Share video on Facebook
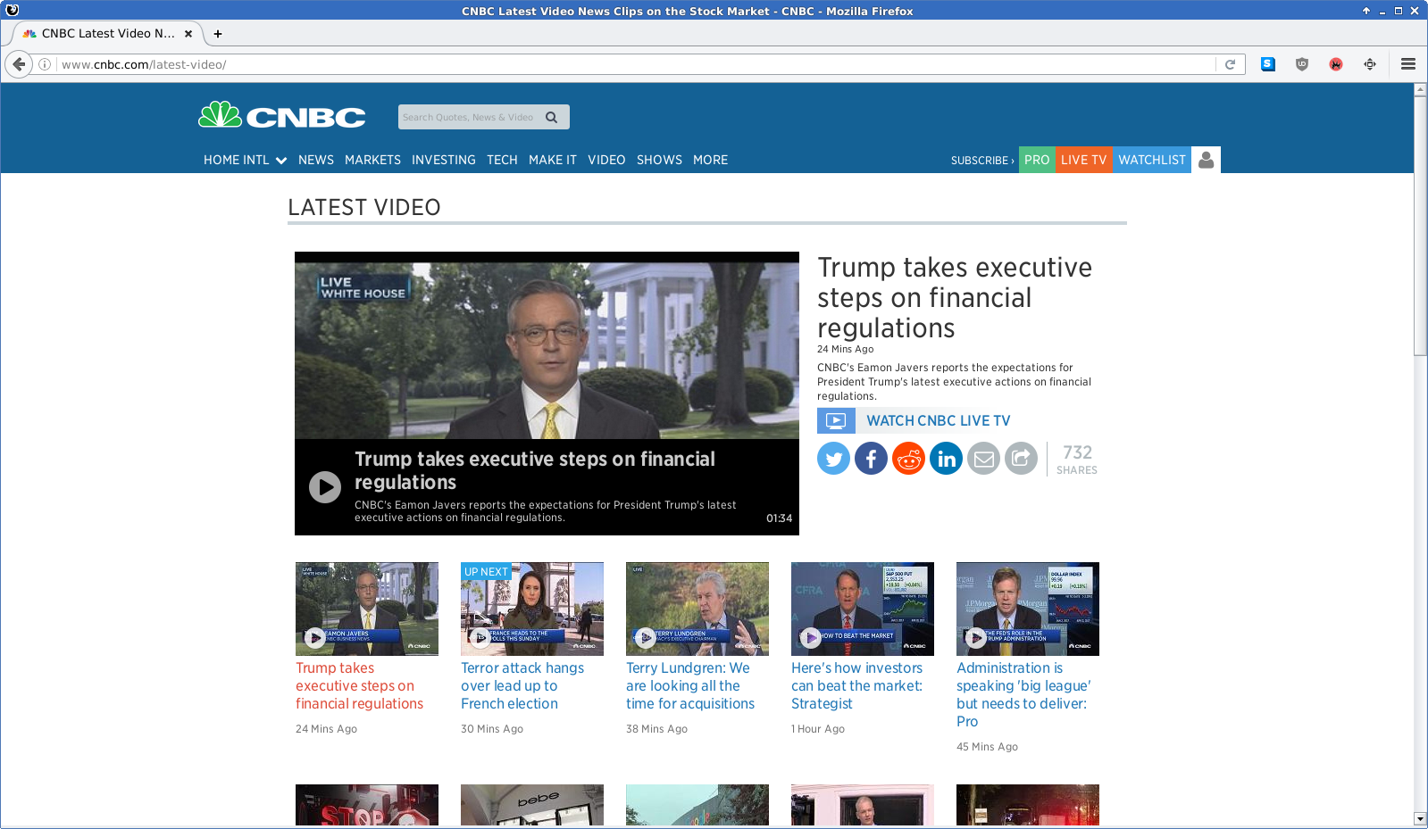This screenshot has height=829, width=1428. [x=871, y=459]
